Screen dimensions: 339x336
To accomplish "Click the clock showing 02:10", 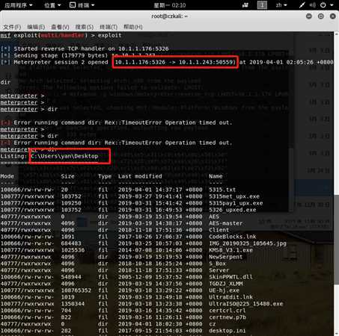I will 170,5.
